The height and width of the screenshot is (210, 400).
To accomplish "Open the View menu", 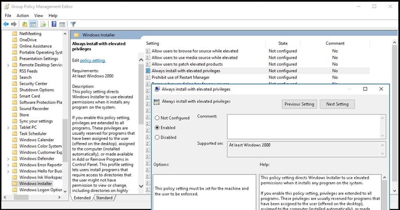I will point(38,16).
